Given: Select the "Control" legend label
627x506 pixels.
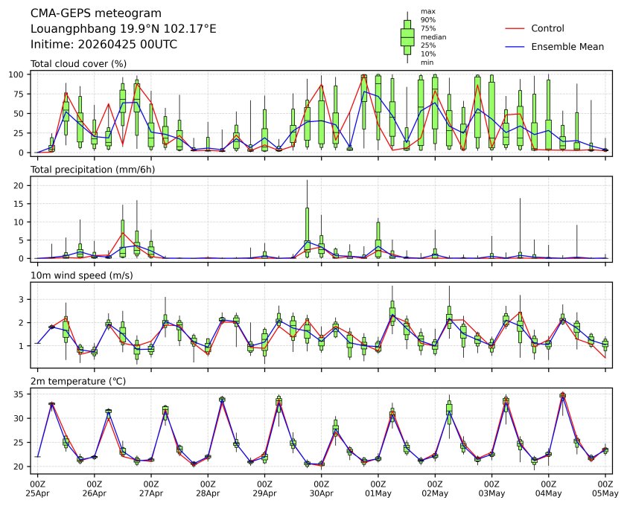Looking at the screenshot, I should (x=547, y=28).
